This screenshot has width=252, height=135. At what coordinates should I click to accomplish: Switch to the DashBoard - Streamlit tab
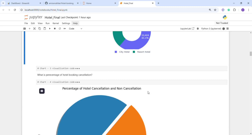point(20,3)
